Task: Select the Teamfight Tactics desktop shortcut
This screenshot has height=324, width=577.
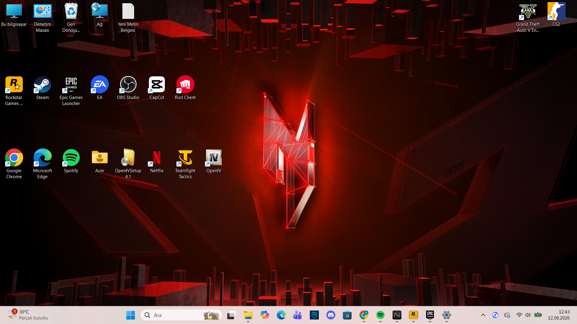Action: coord(185,164)
